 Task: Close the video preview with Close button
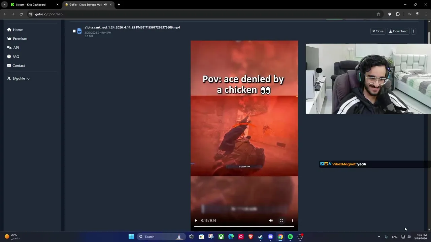(378, 31)
